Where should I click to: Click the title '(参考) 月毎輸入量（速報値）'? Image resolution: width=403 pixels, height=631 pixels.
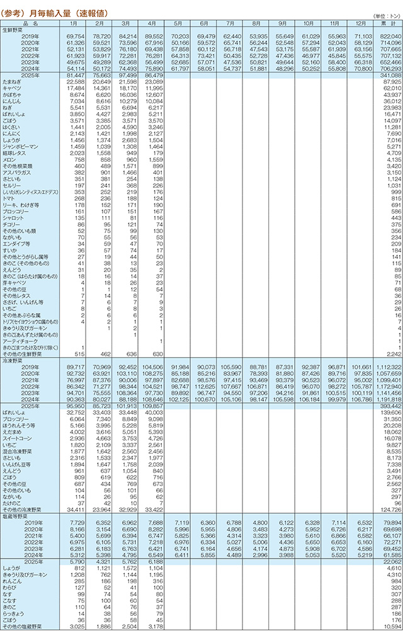point(55,14)
